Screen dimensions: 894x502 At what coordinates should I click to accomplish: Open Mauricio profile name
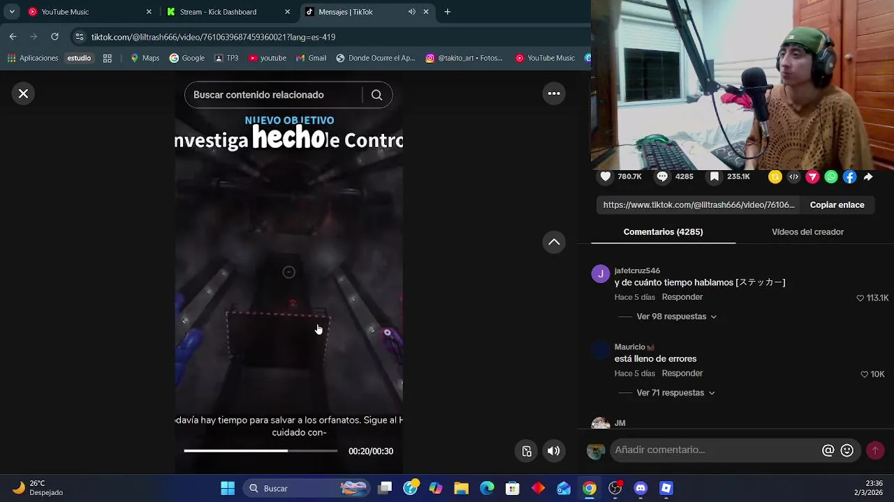[630, 347]
